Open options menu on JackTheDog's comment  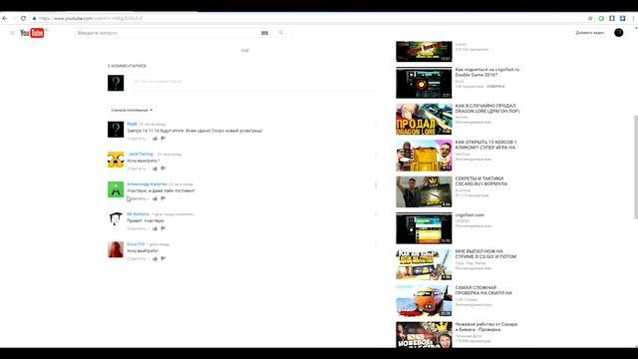[x=376, y=156]
